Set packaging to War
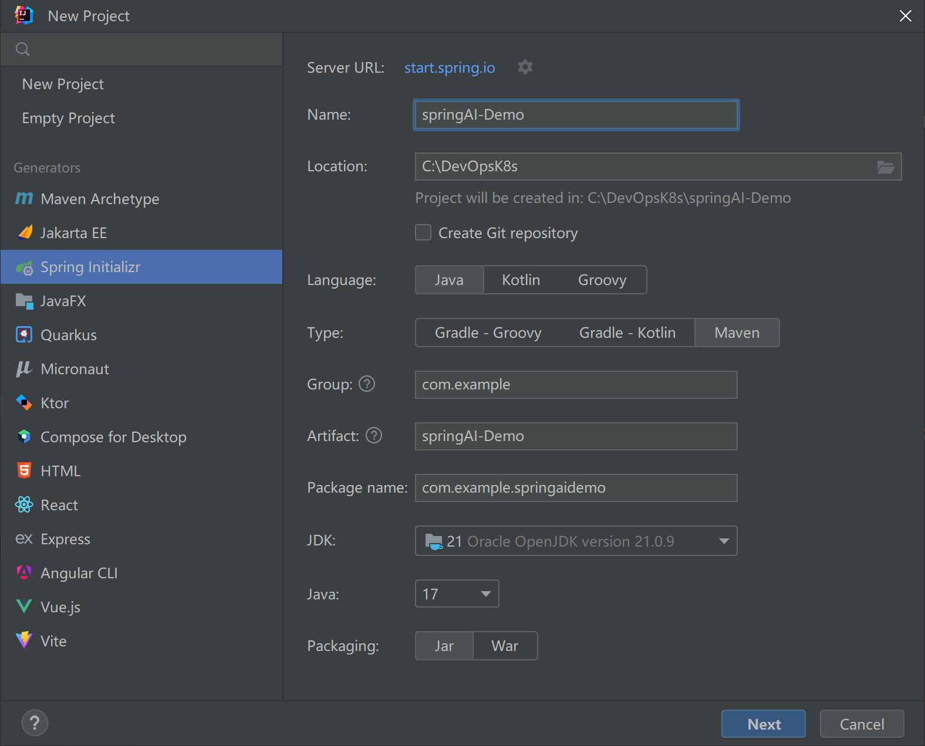925x746 pixels. coord(505,646)
